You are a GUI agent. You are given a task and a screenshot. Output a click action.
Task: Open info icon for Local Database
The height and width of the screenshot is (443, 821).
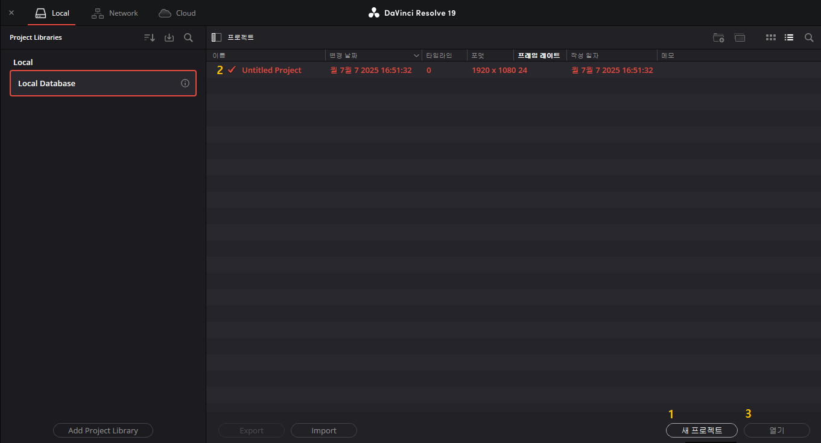185,83
